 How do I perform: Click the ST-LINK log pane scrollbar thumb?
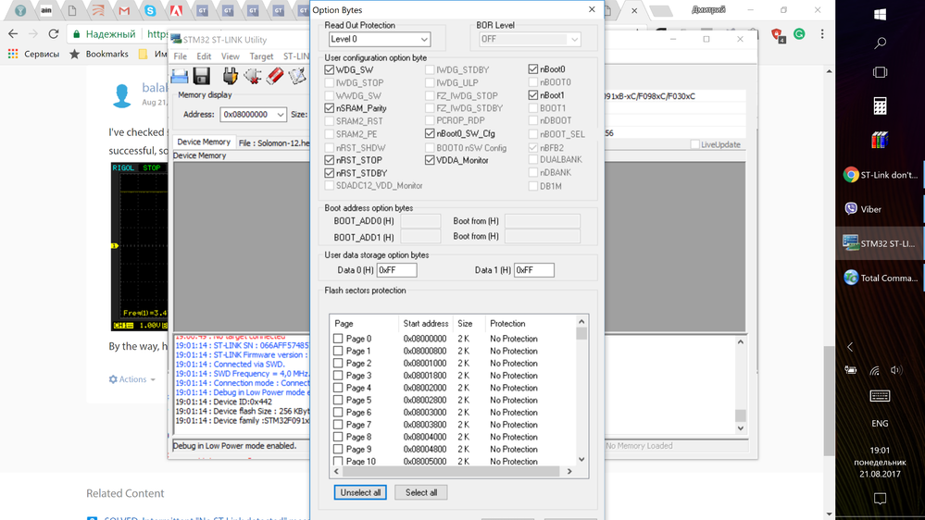coord(741,415)
